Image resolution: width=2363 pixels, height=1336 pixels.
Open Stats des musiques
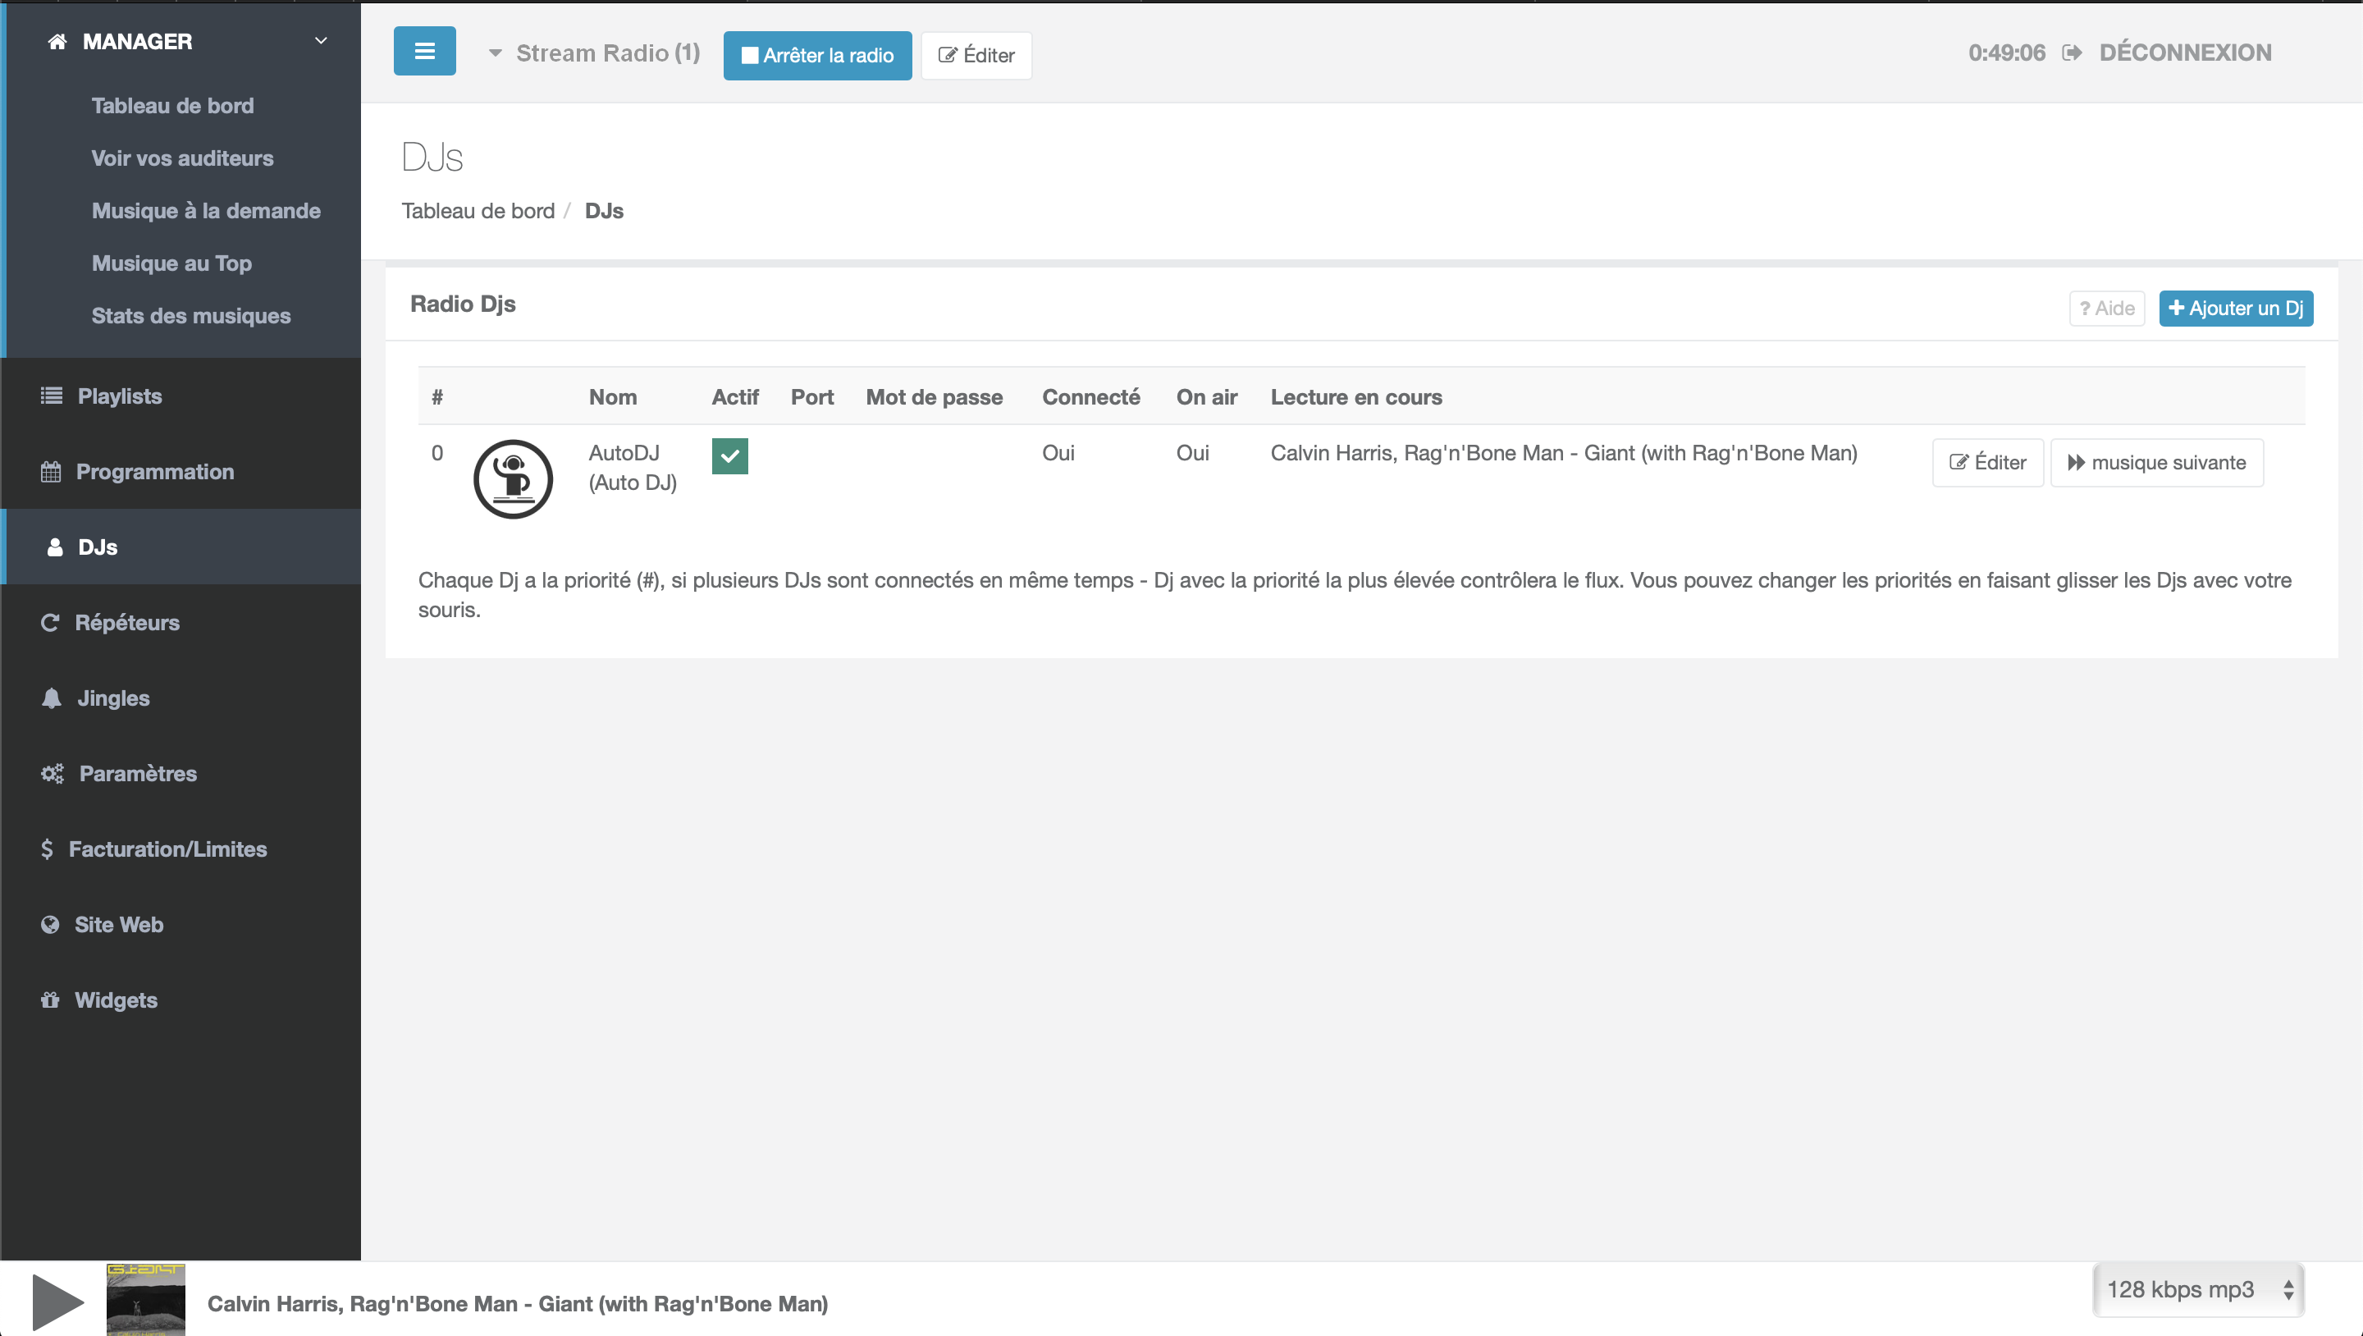tap(191, 316)
